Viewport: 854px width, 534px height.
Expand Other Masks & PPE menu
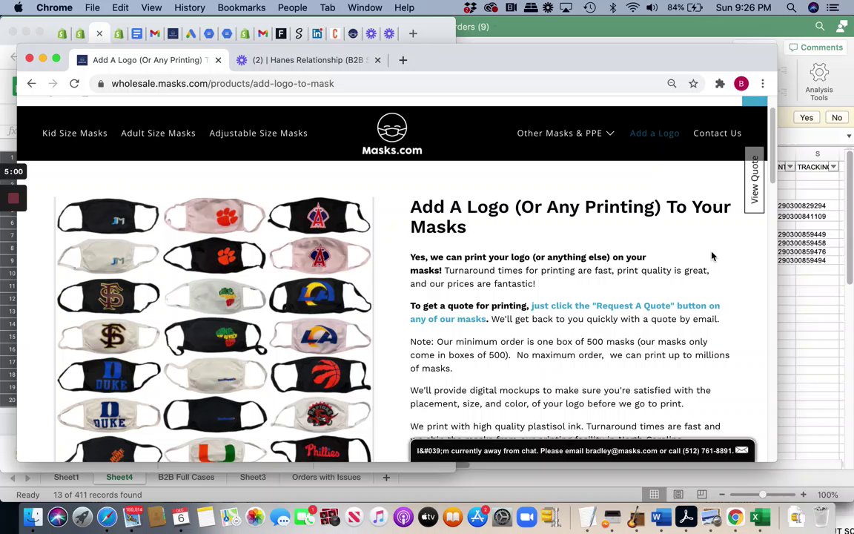tap(566, 133)
